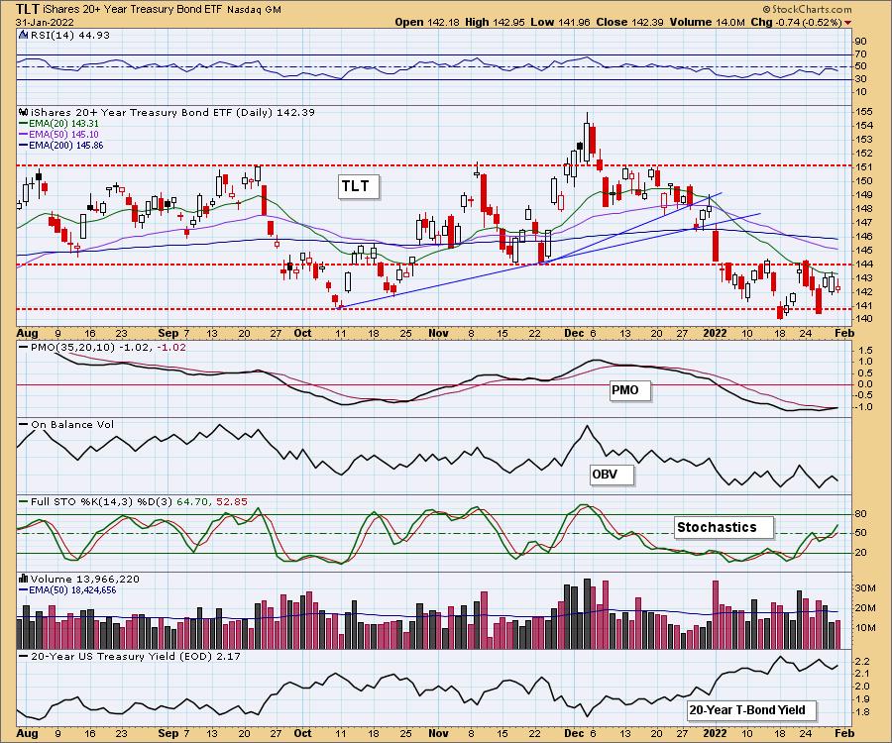The image size is (892, 743).
Task: Click the 2.2 label on yield axis
Action: (x=862, y=661)
